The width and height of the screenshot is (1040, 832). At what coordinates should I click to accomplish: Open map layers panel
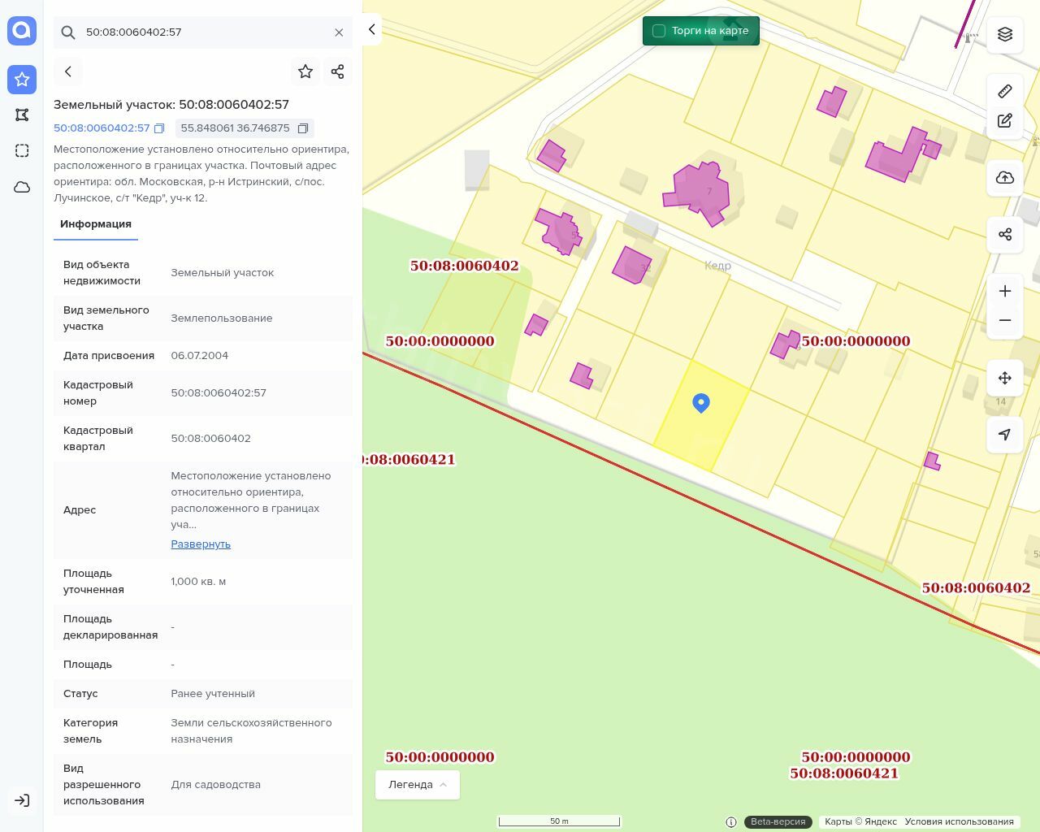pyautogui.click(x=1005, y=34)
